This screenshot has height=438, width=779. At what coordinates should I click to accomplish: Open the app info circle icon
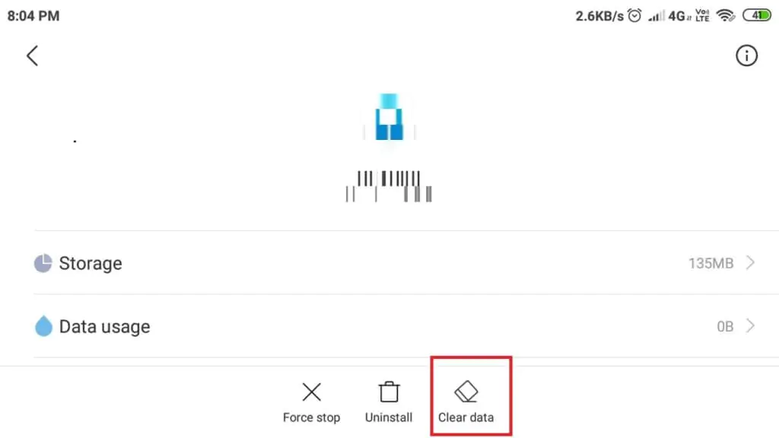[746, 56]
